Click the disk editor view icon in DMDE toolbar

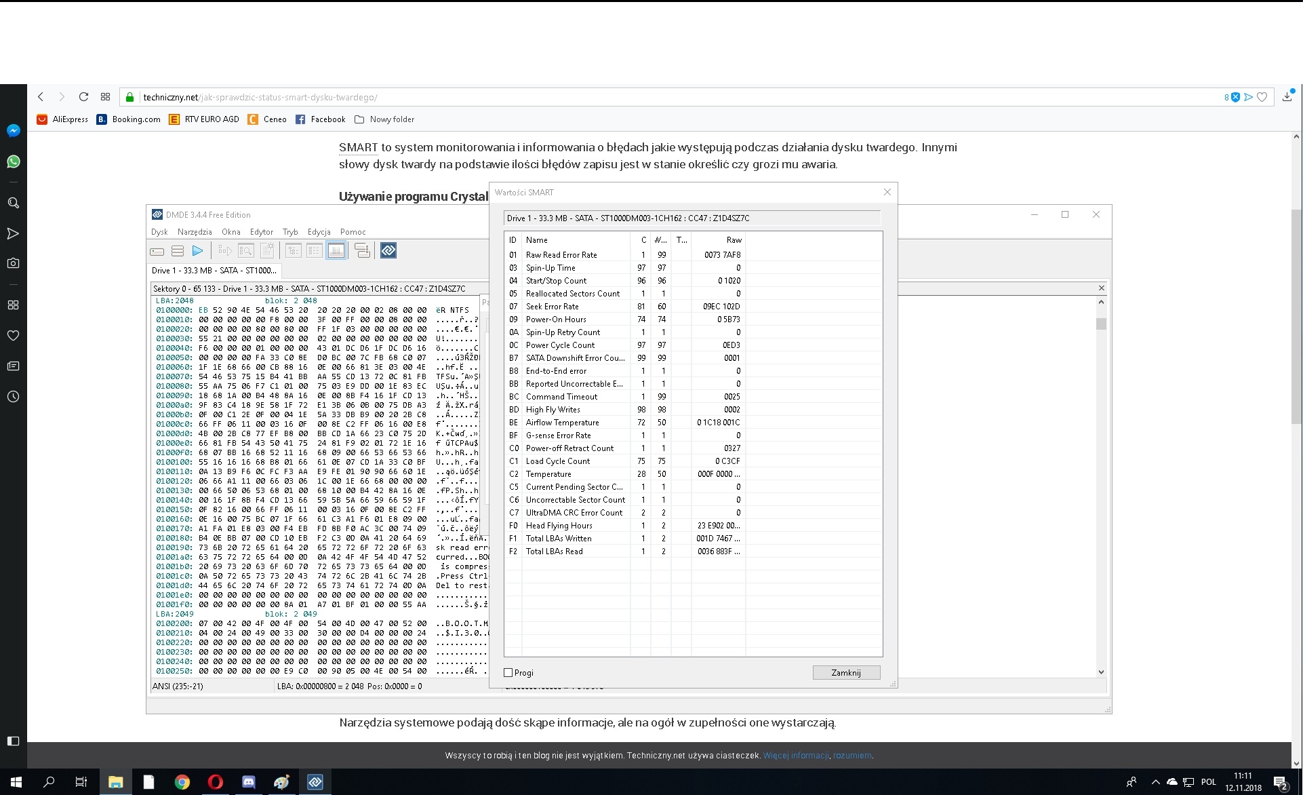coord(336,251)
